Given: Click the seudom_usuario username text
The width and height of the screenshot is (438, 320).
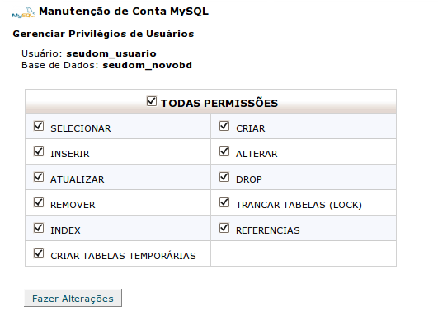Looking at the screenshot, I should coord(111,53).
